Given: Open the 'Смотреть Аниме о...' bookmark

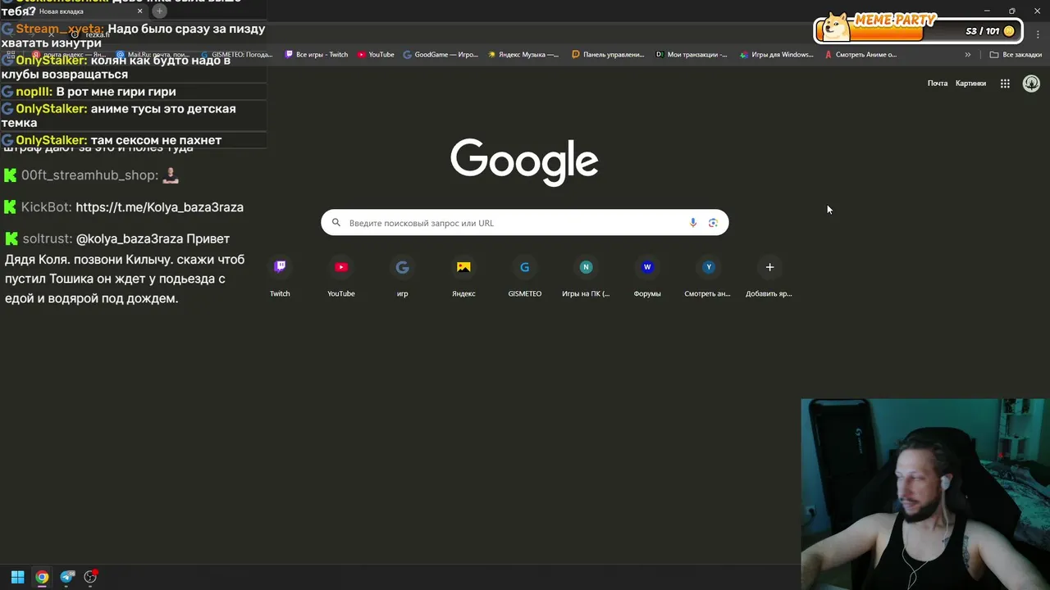Looking at the screenshot, I should [x=861, y=55].
